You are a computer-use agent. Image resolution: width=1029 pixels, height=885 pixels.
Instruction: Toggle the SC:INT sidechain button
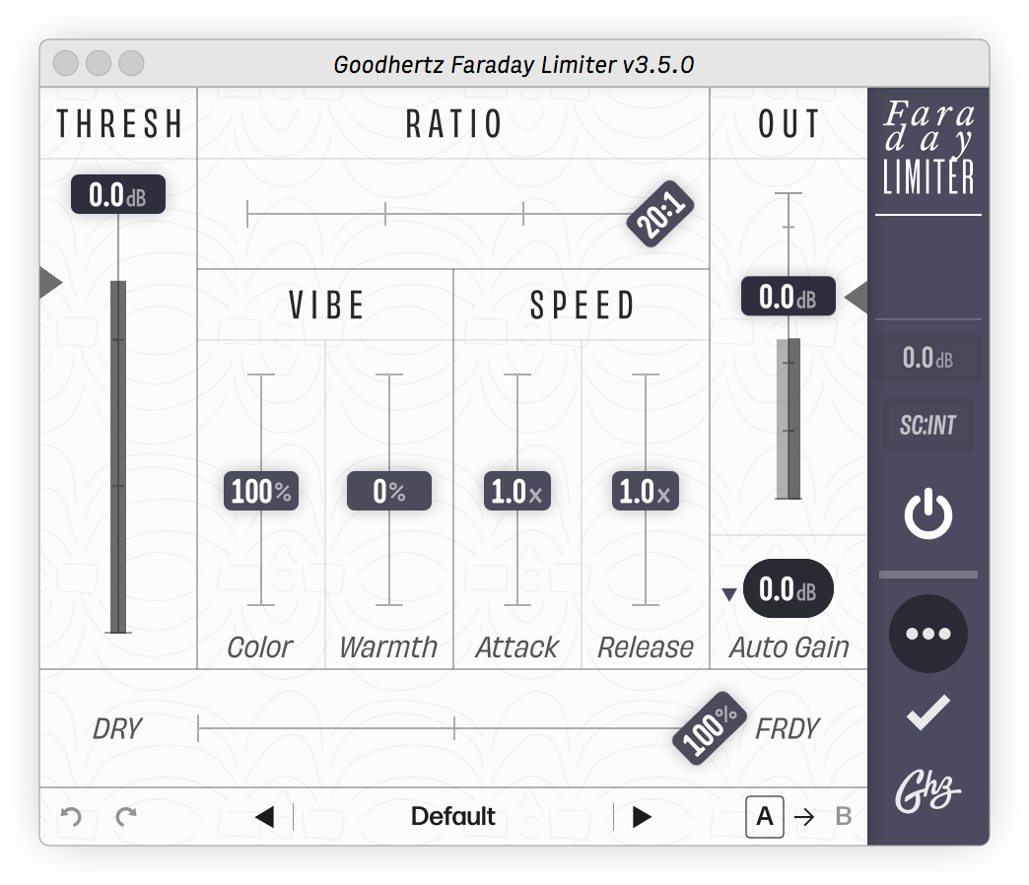pos(927,425)
